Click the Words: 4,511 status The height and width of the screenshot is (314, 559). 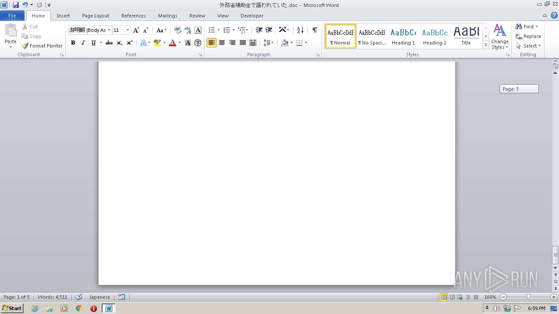click(x=52, y=297)
